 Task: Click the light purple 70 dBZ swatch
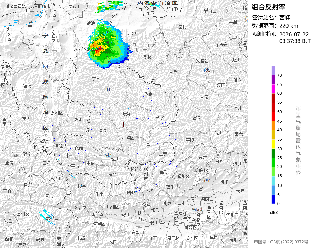coord(274,70)
